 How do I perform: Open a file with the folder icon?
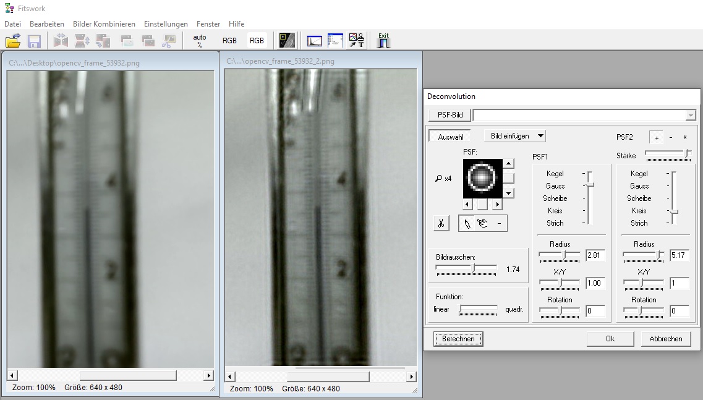coord(13,41)
